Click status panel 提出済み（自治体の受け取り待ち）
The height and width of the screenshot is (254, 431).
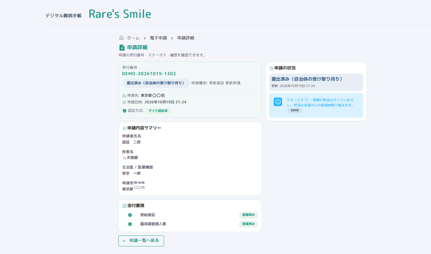coord(316,82)
